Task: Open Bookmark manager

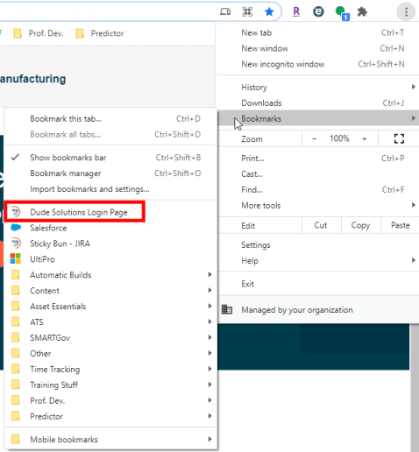Action: 110,173
